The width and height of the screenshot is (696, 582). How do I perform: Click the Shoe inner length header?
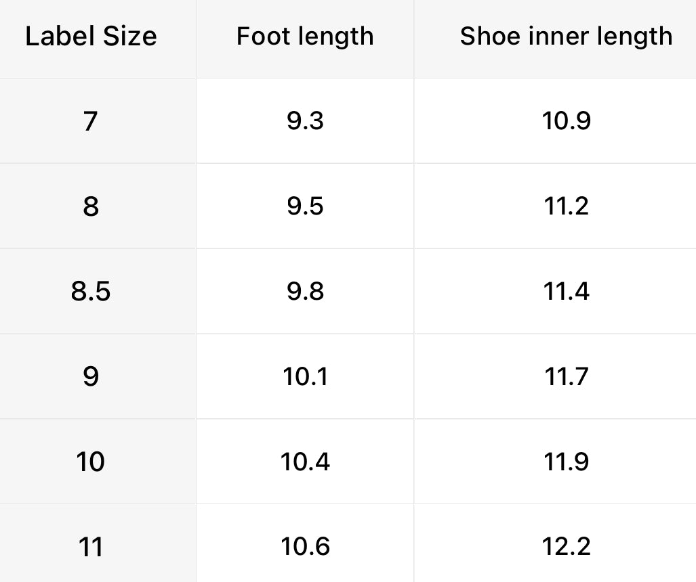tap(566, 36)
